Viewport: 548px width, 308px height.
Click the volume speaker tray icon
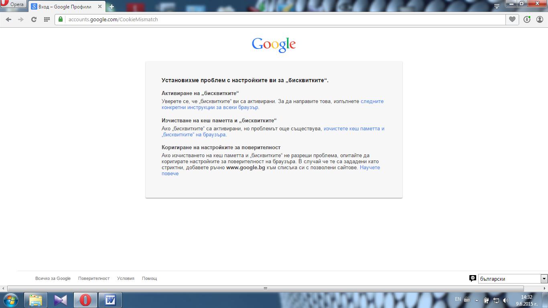point(505,300)
